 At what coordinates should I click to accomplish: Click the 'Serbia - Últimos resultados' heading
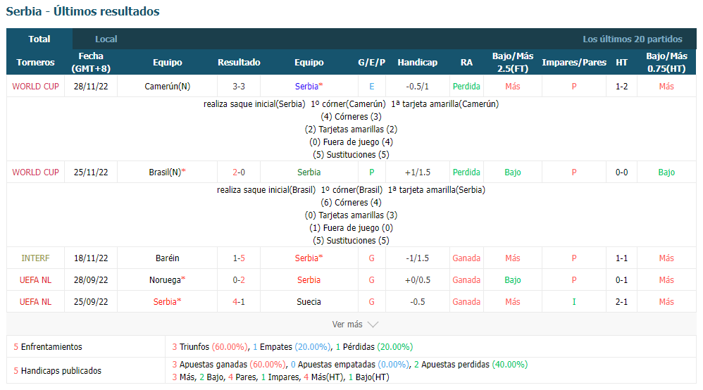[x=83, y=11]
